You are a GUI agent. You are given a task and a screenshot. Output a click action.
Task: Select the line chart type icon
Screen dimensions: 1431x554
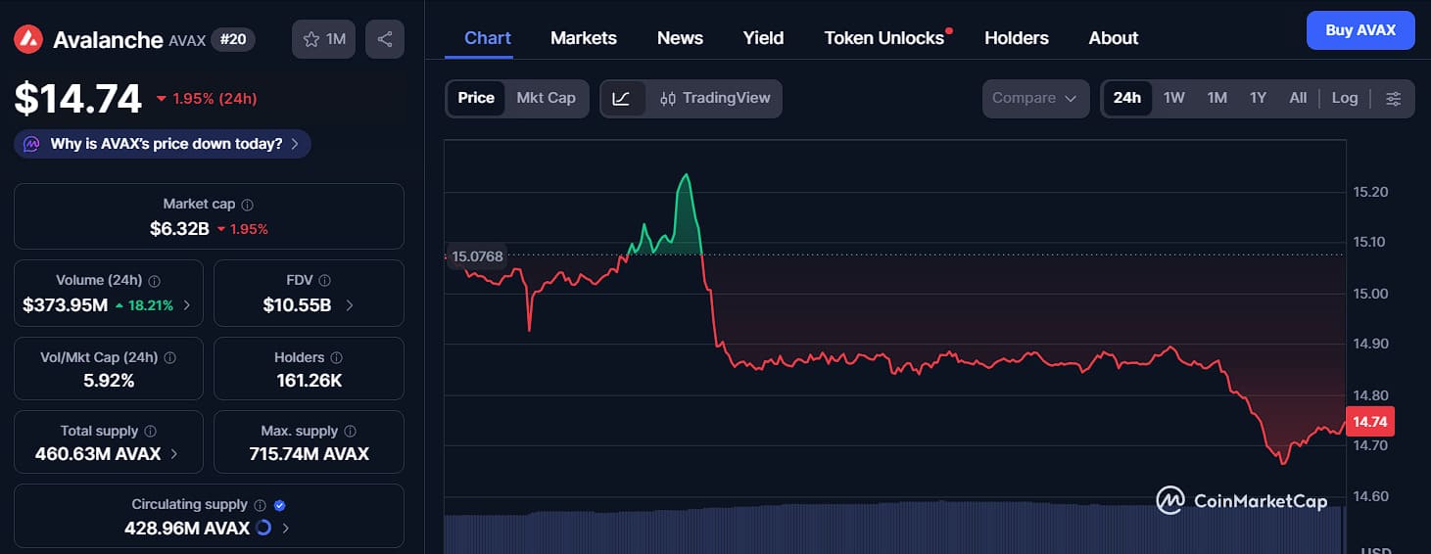tap(622, 98)
